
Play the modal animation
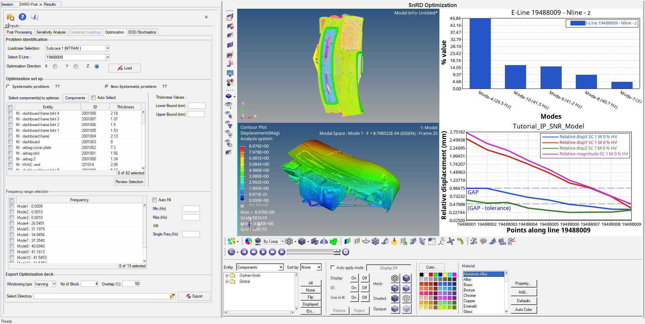click(x=263, y=252)
